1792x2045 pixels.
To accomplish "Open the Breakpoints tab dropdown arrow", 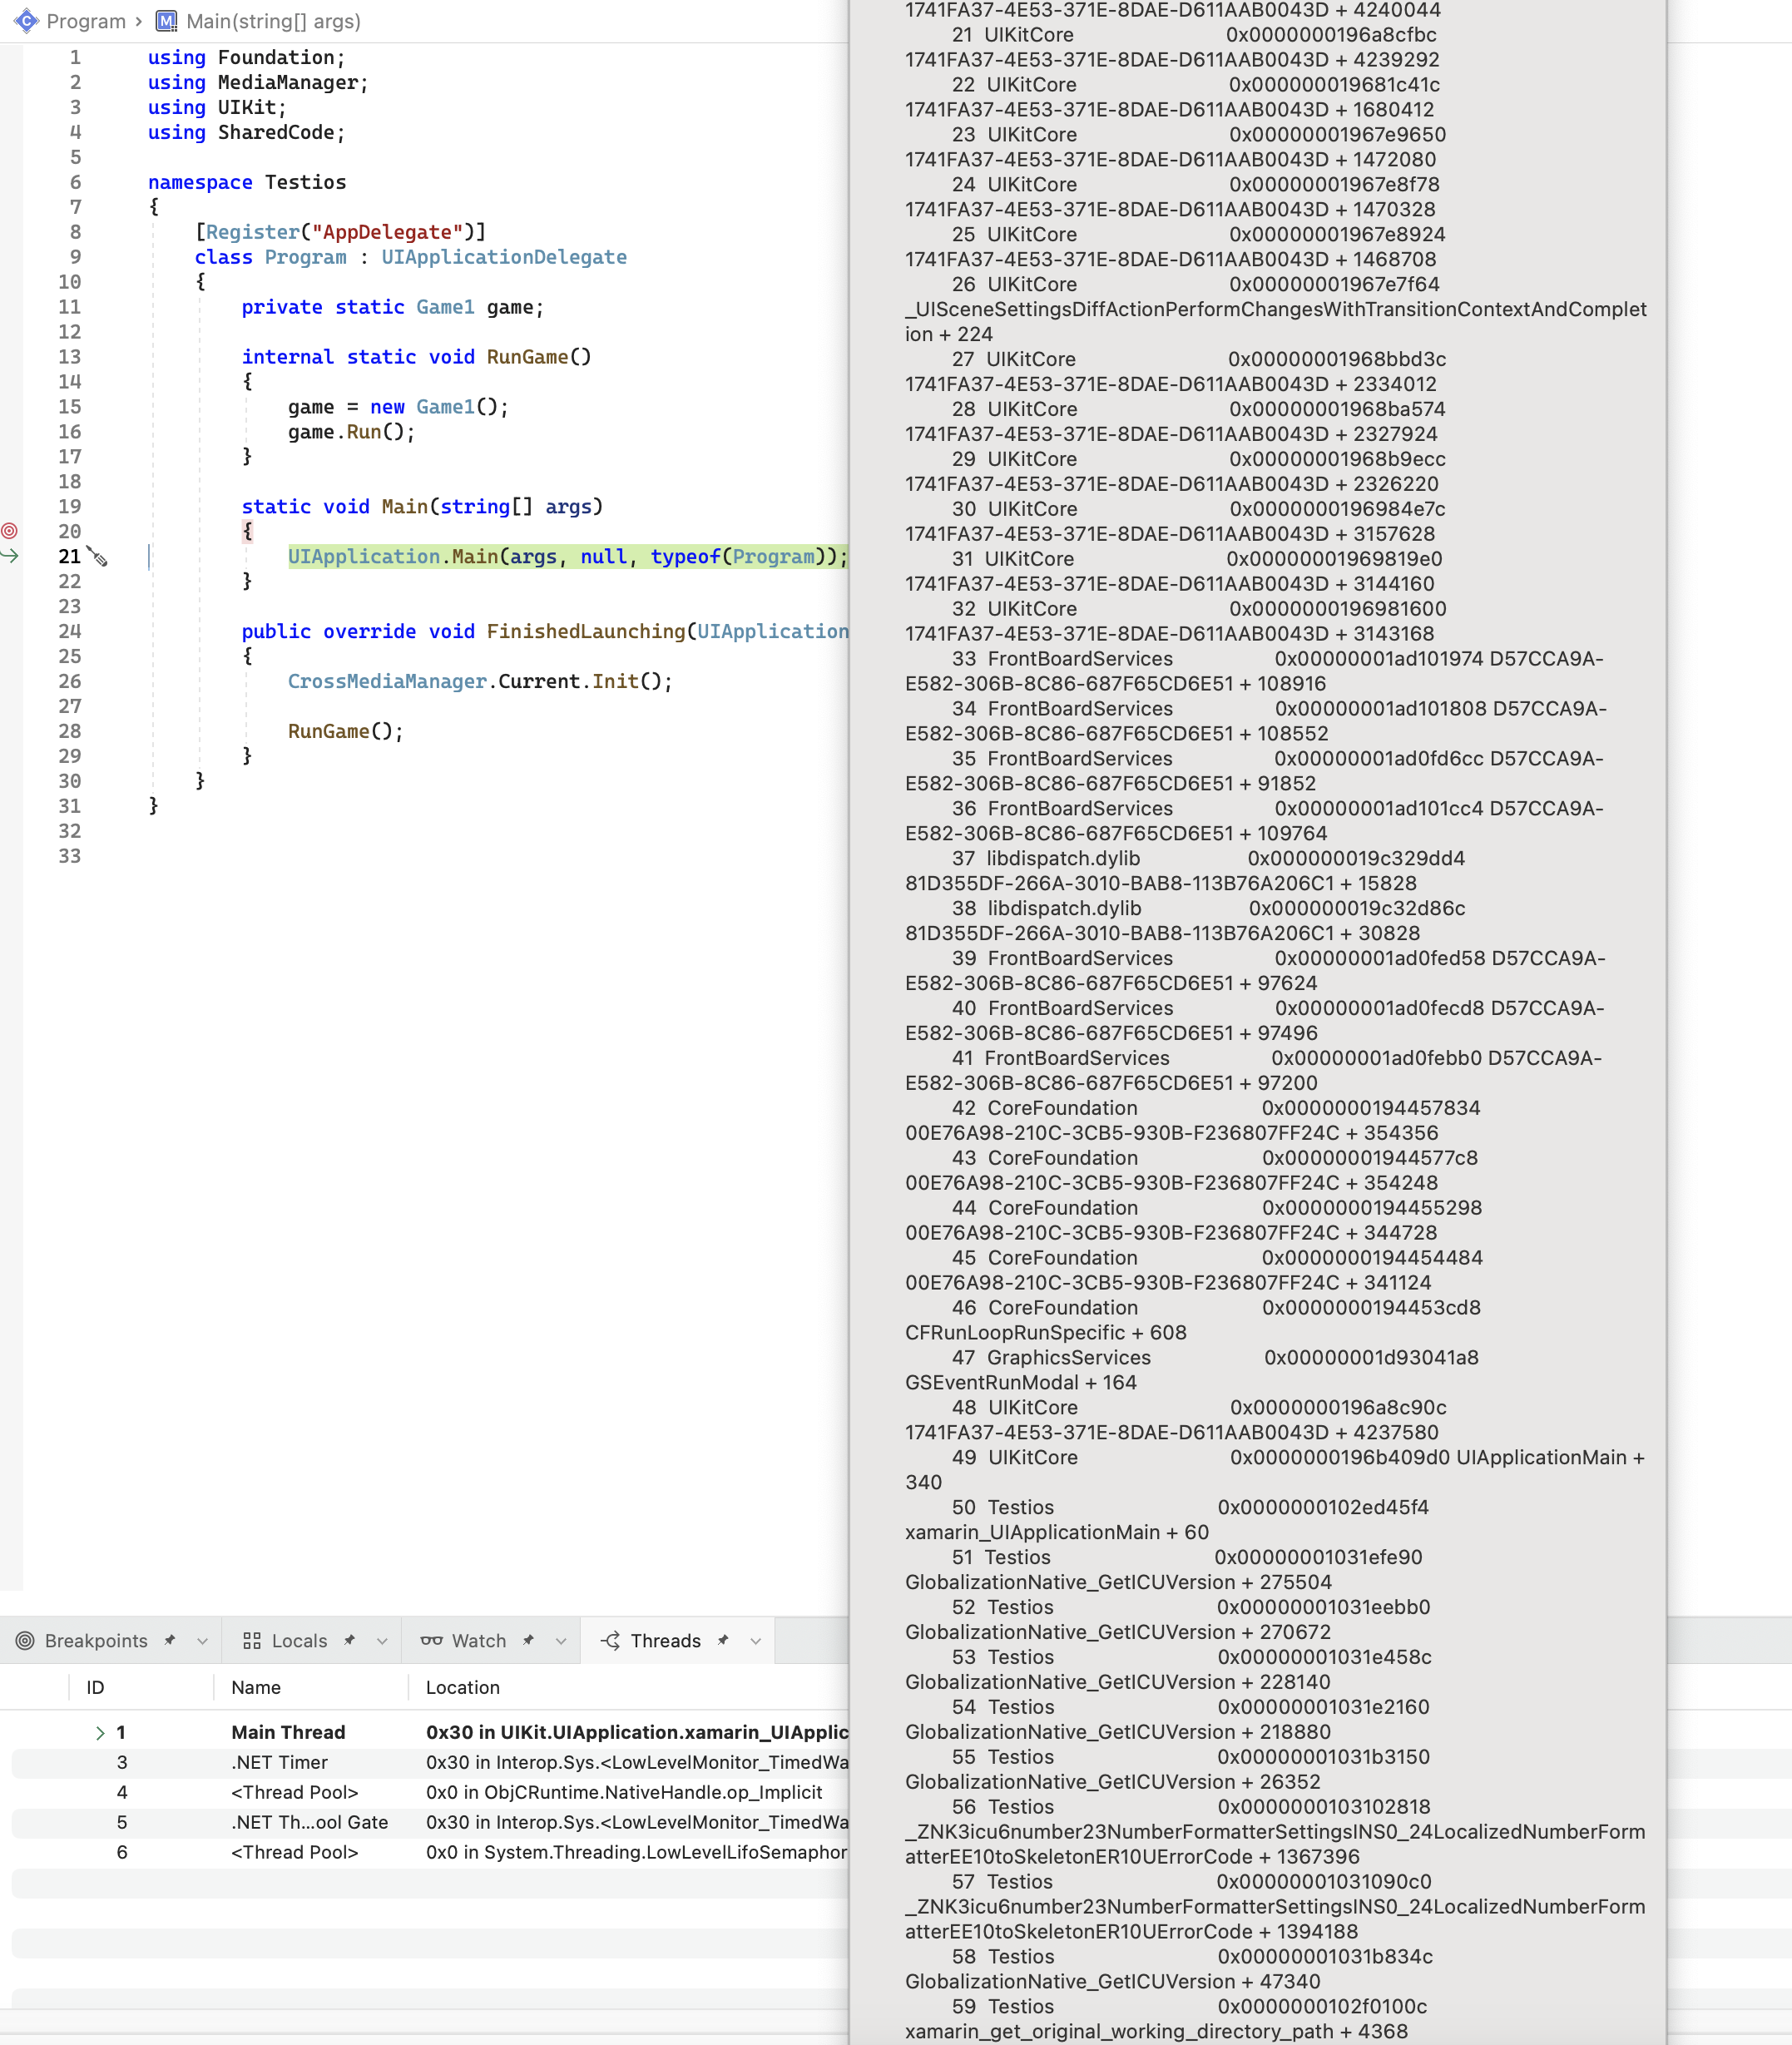I will click(202, 1641).
